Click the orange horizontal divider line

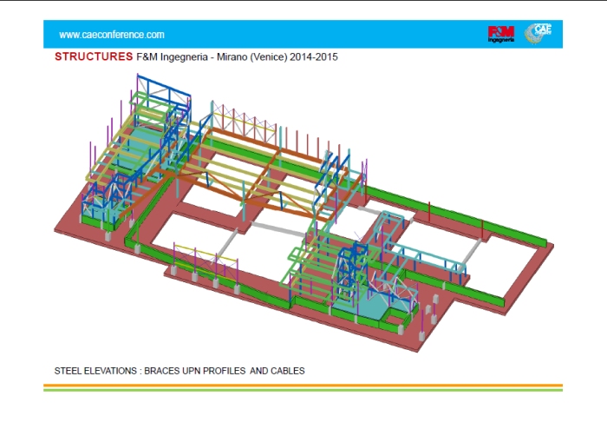[x=303, y=385]
